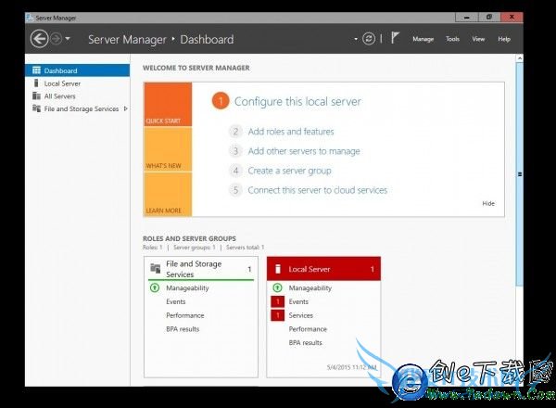
Task: Click Performance in File and Storage tile
Action: click(x=184, y=315)
